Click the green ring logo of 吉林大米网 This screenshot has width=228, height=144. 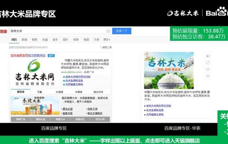coord(34,66)
